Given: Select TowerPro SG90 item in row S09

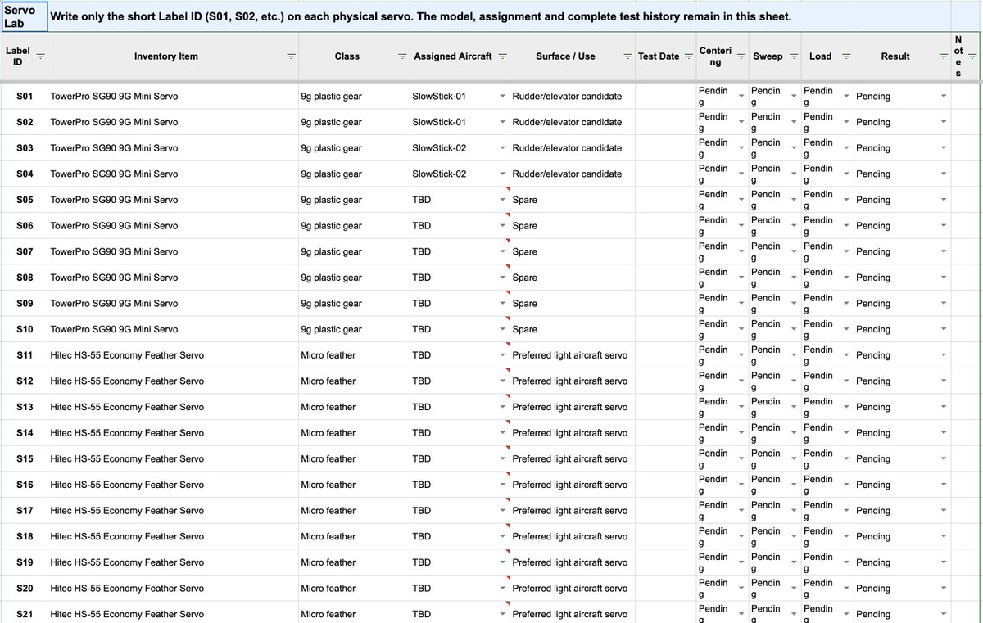Looking at the screenshot, I should pos(173,304).
